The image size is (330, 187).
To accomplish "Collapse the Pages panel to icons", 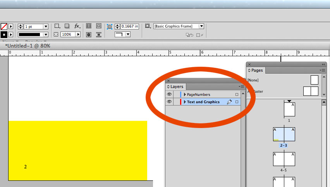I will pyautogui.click(x=323, y=64).
